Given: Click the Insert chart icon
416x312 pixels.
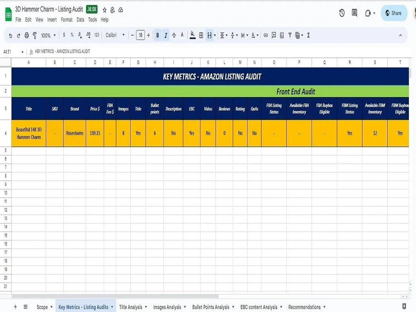Looking at the screenshot, I should tap(282, 35).
